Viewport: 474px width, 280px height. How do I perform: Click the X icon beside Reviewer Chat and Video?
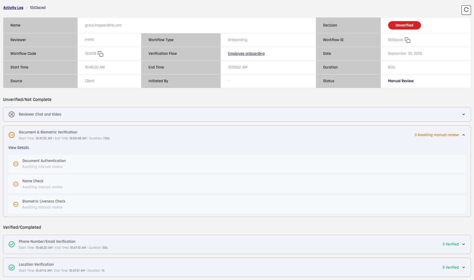tap(12, 114)
